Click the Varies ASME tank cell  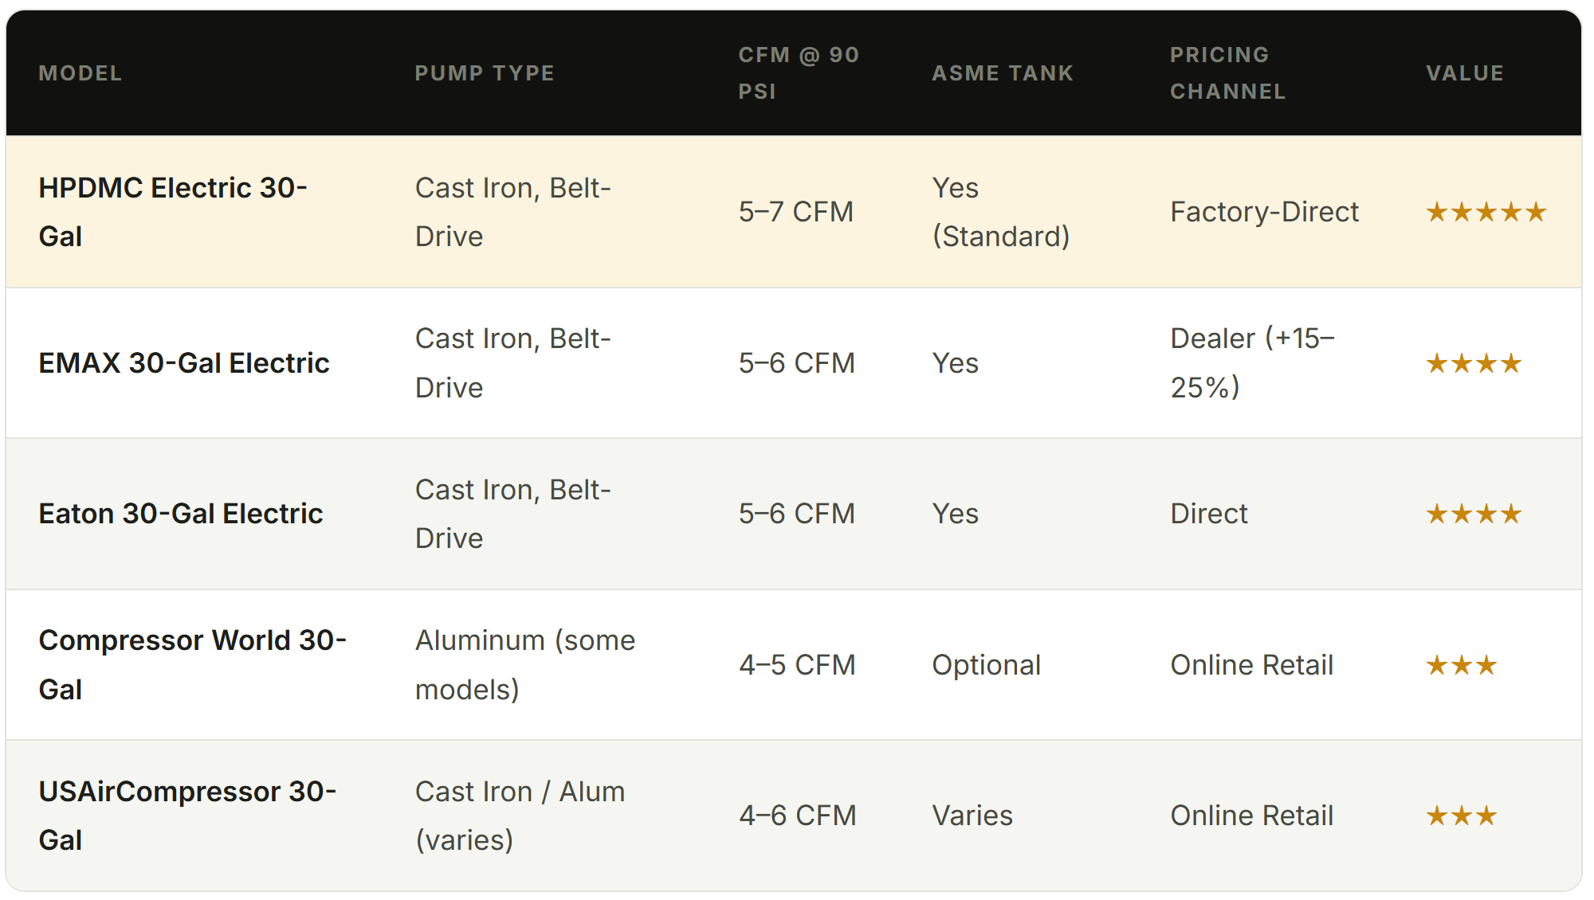(x=972, y=816)
